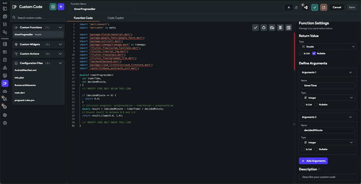Screen dimensions: 361x184
Task: Click the highlighted Custom Code sidebar icon
Action: (x=5, y=83)
